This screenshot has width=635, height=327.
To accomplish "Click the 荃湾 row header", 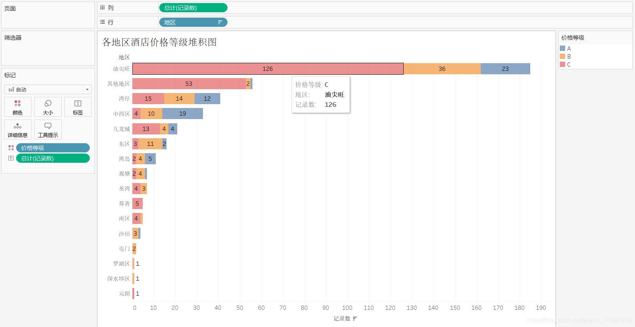I will pos(124,189).
